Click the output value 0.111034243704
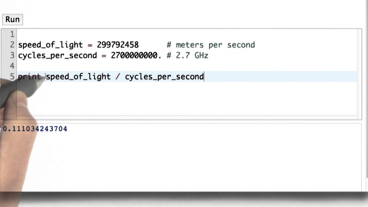Image resolution: width=368 pixels, height=207 pixels. [35, 129]
